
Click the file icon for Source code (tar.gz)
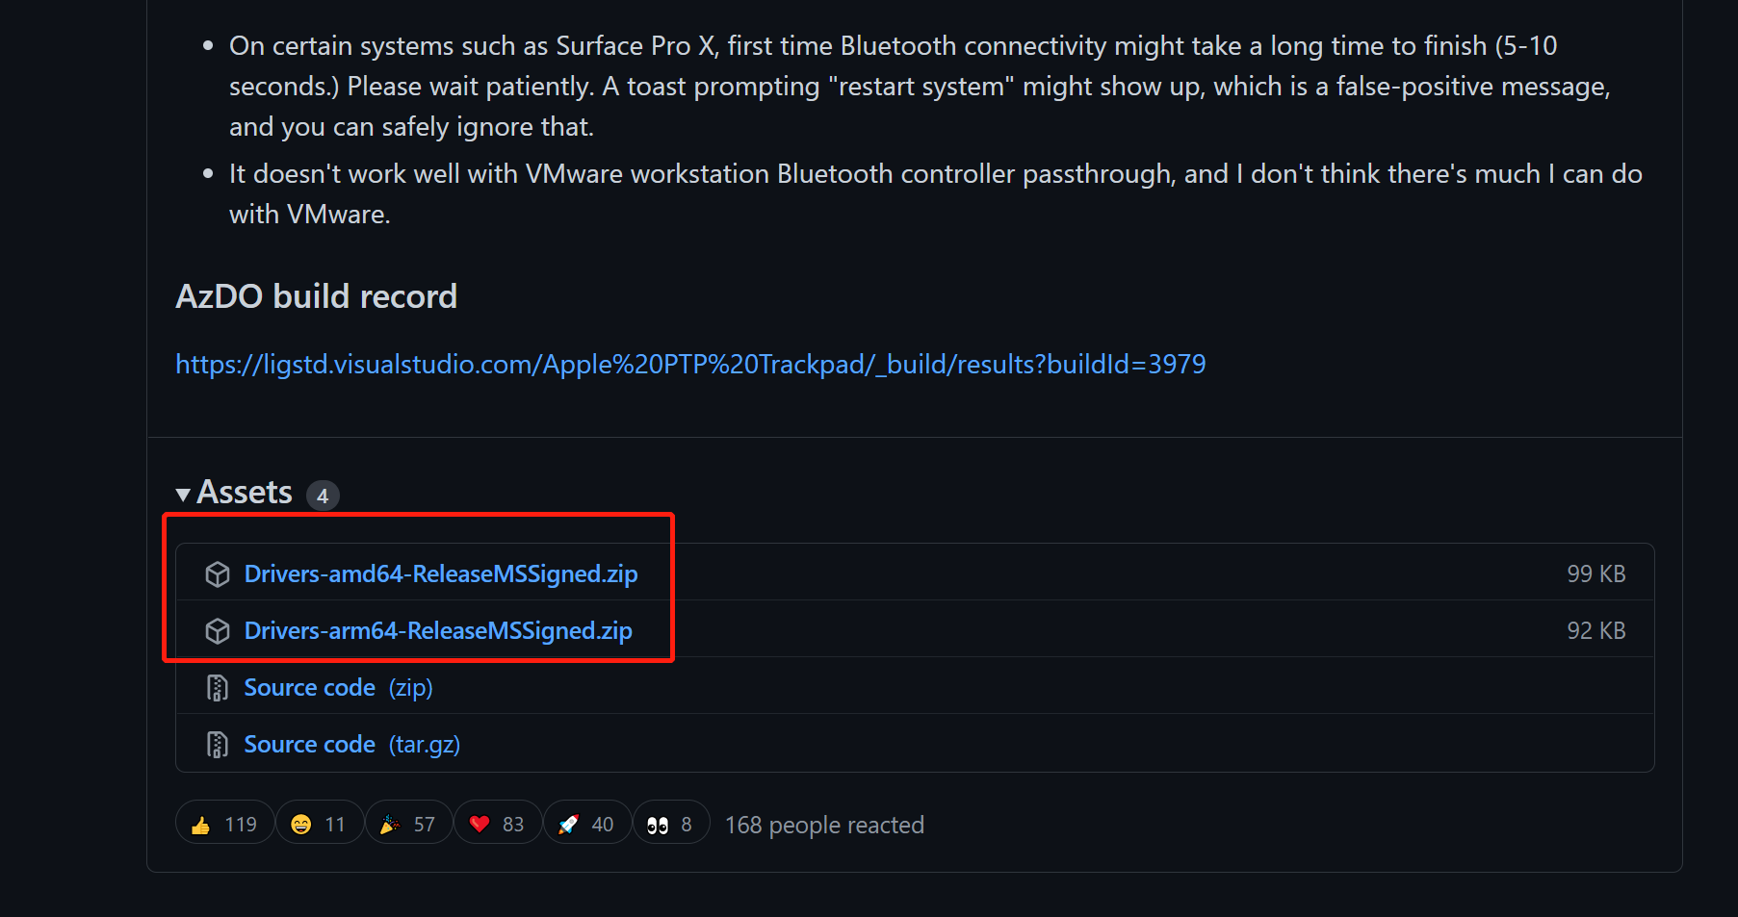pos(218,745)
